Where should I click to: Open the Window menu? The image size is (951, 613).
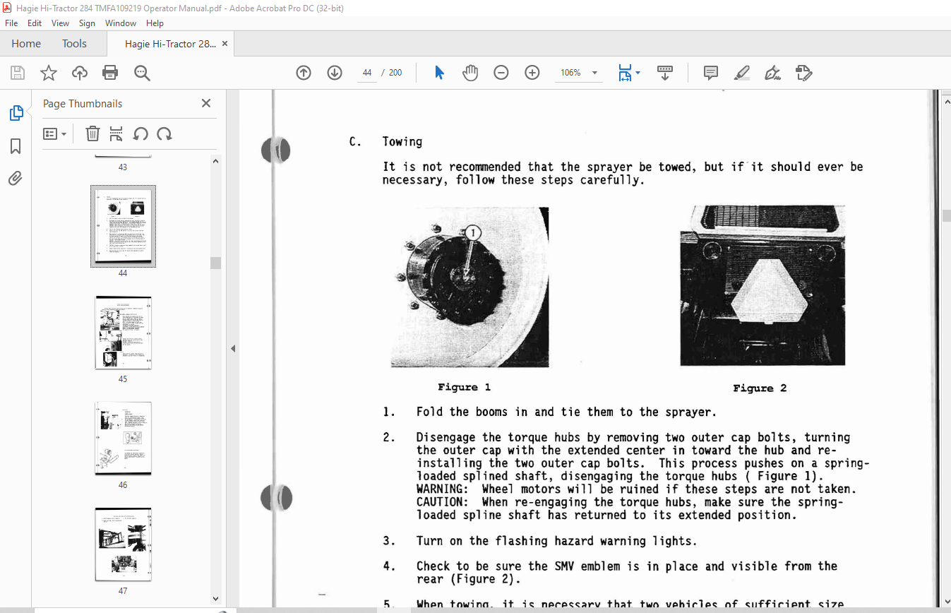(121, 23)
